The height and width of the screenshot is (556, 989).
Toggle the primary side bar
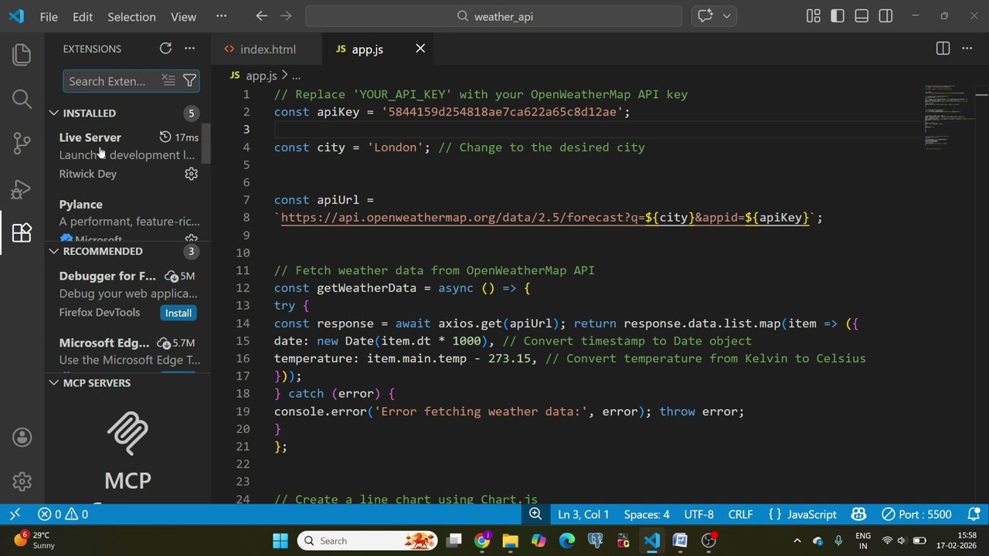pyautogui.click(x=838, y=16)
